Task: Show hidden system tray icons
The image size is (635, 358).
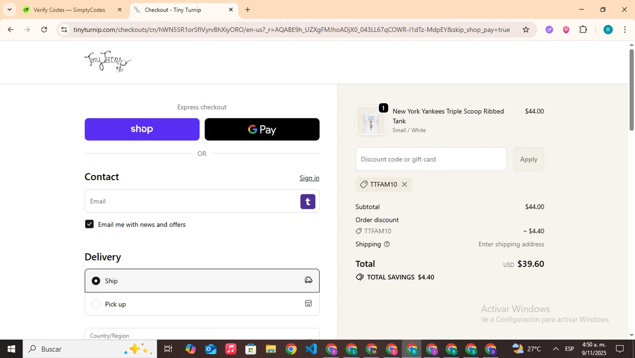Action: click(x=555, y=349)
